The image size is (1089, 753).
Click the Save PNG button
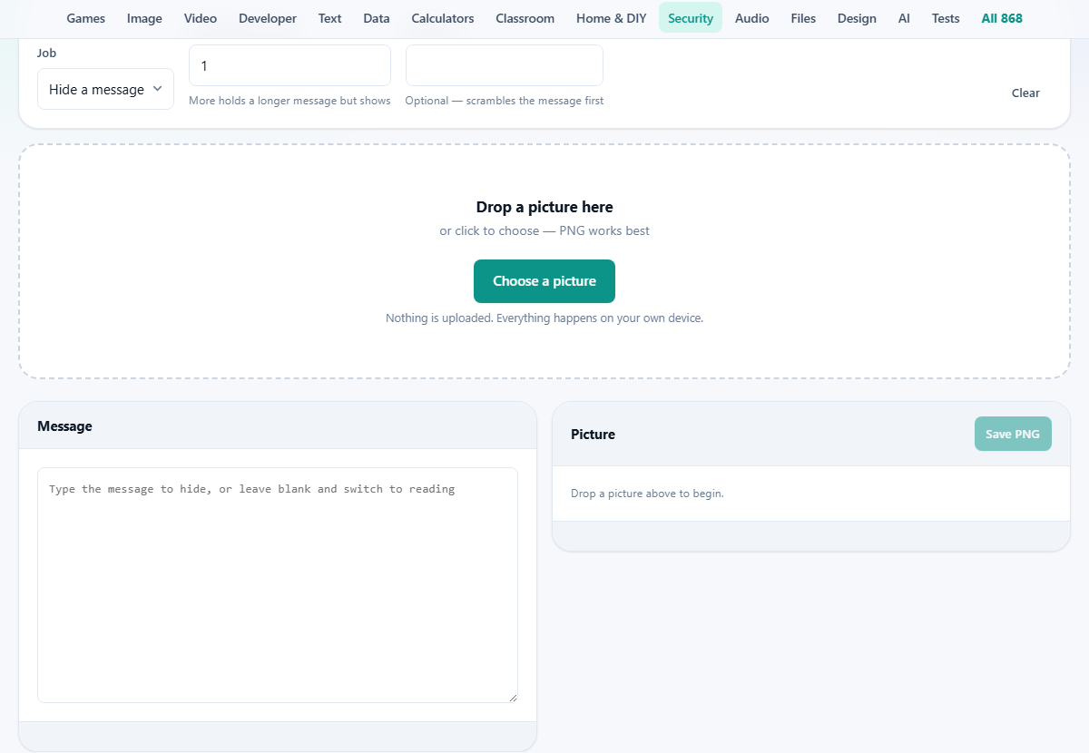coord(1013,434)
